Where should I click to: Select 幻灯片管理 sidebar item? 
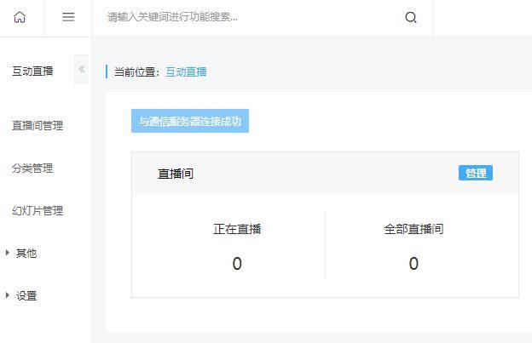coord(38,210)
